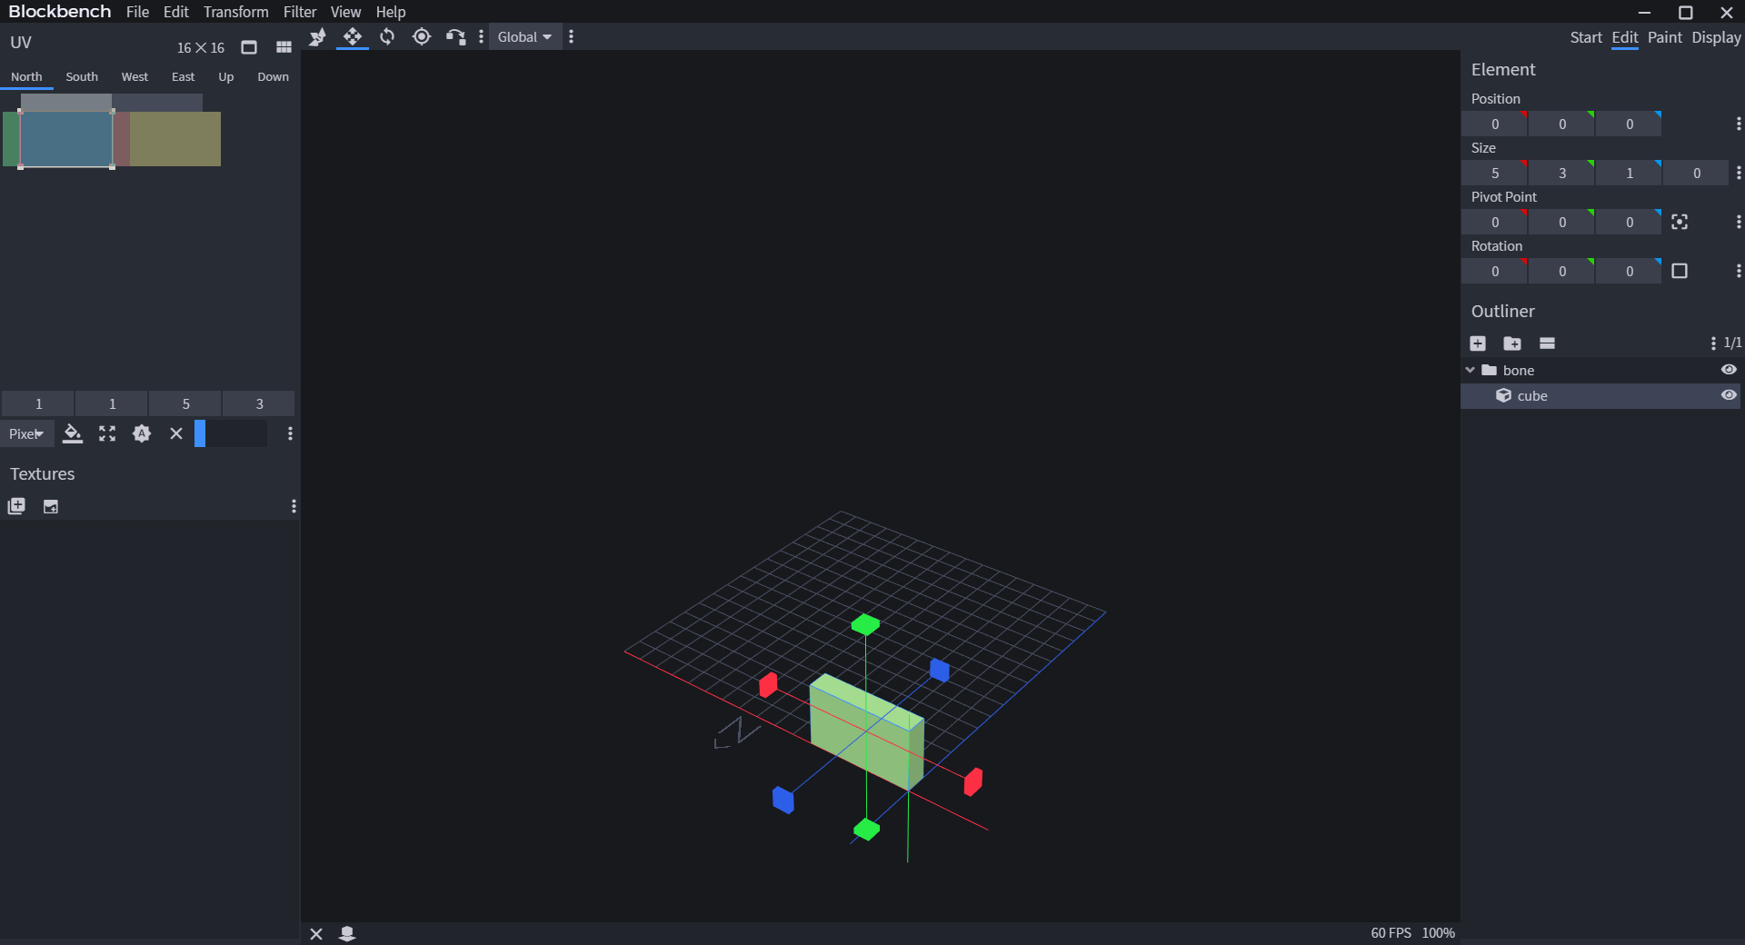Add a new cube in the Outliner
The height and width of the screenshot is (945, 1745).
[1478, 343]
